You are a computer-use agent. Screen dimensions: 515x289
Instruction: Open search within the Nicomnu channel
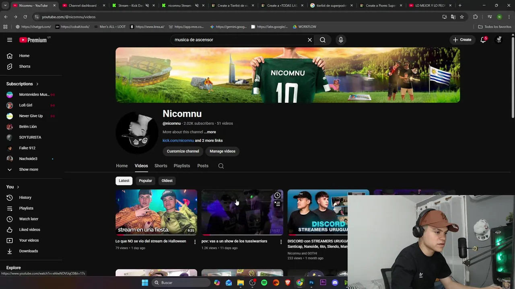pyautogui.click(x=221, y=166)
